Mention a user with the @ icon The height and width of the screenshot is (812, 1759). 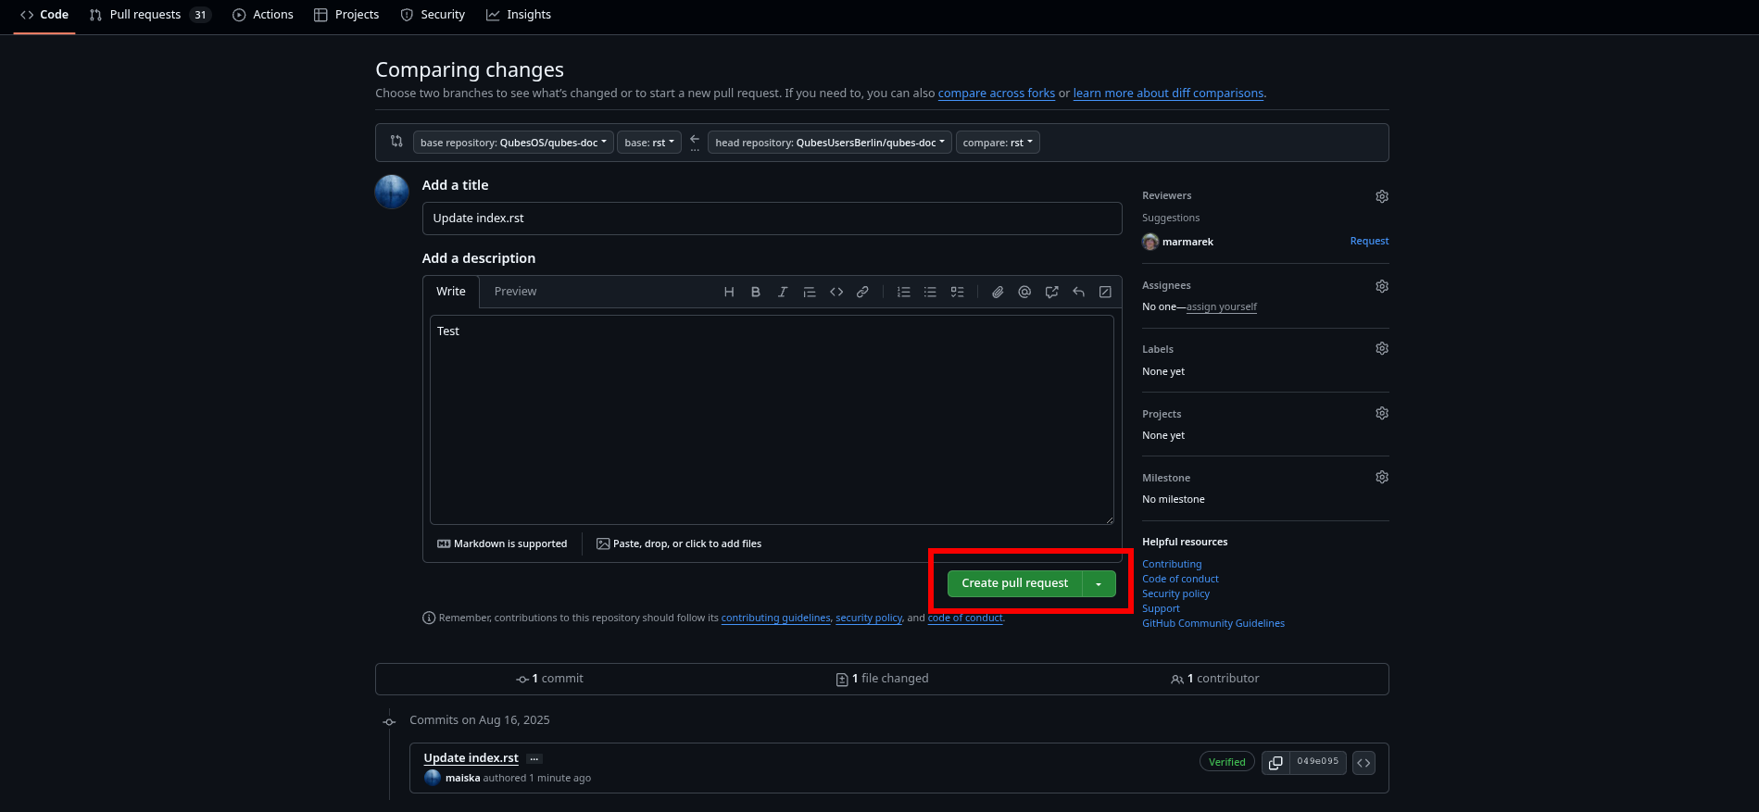(x=1024, y=292)
